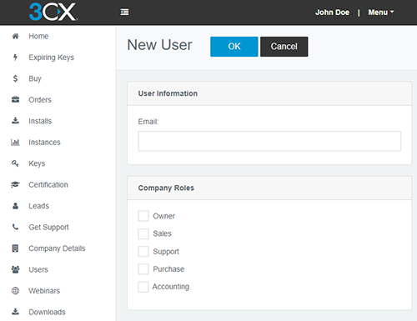Confirm new user with OK button
The height and width of the screenshot is (321, 417).
234,47
